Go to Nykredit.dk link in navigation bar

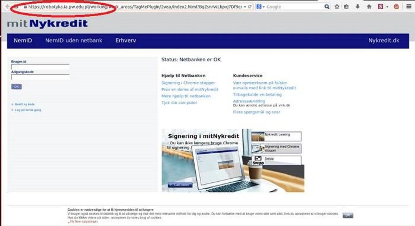(384, 40)
